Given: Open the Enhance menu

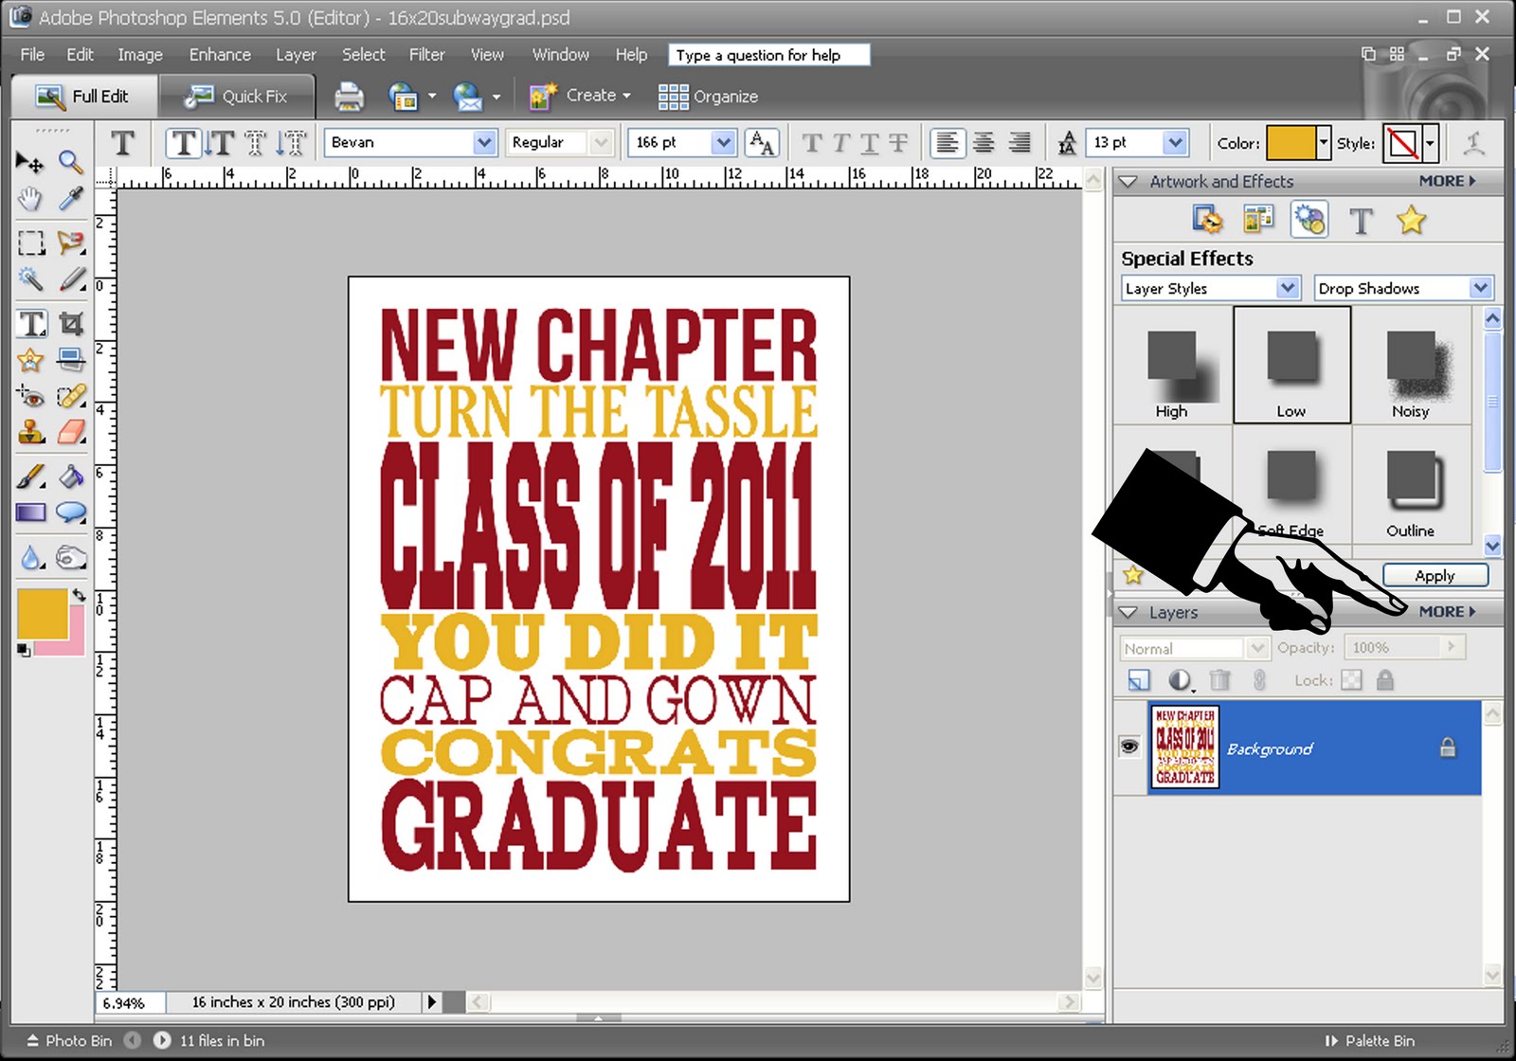Looking at the screenshot, I should 220,55.
